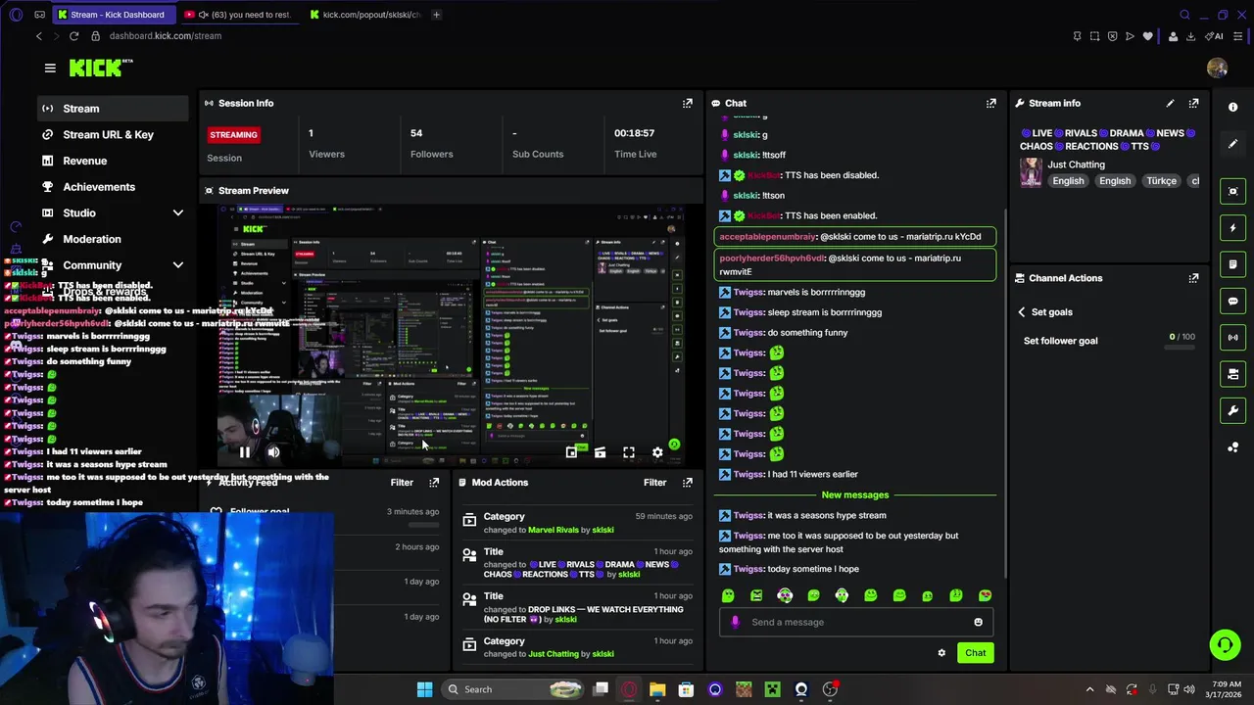Click the New messages divider
The image size is (1254, 705).
coord(855,495)
